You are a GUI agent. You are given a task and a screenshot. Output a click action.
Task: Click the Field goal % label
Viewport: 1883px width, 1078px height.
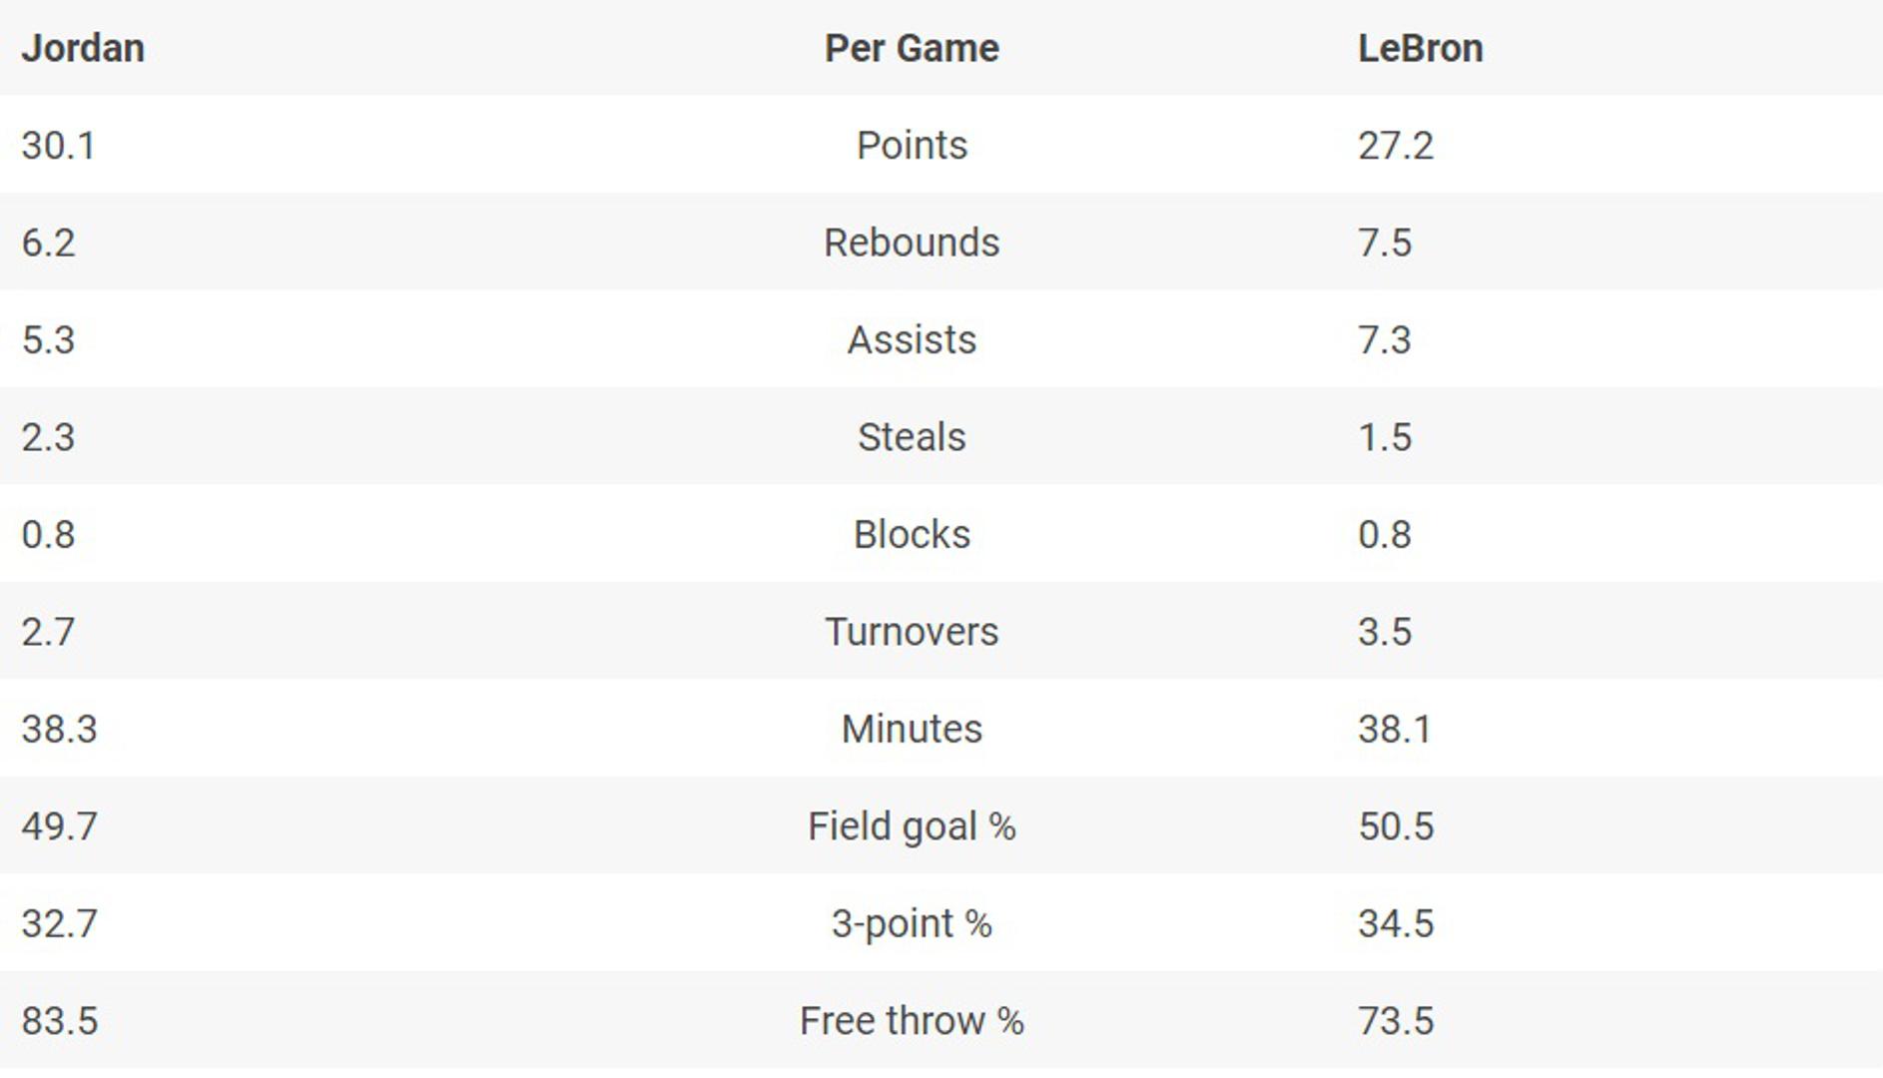point(912,826)
